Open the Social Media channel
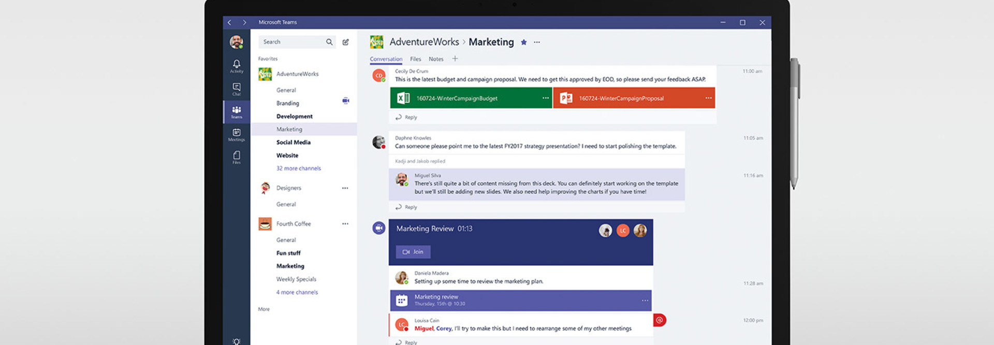This screenshot has width=994, height=345. (x=294, y=142)
